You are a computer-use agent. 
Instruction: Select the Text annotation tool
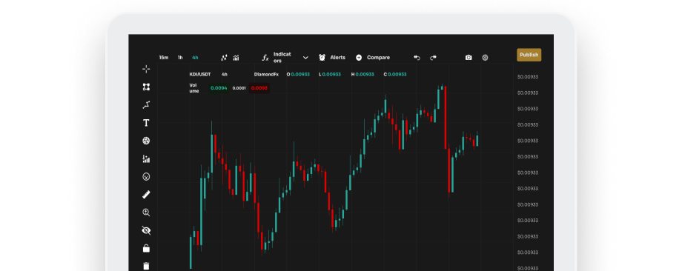146,123
